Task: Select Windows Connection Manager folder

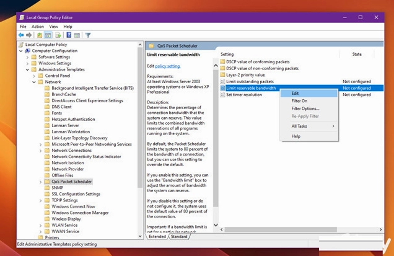Action: pyautogui.click(x=80, y=213)
